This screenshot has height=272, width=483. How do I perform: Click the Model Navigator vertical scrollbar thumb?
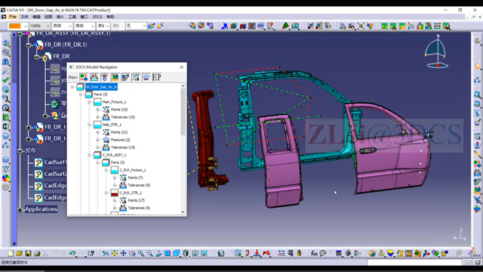tap(183, 113)
